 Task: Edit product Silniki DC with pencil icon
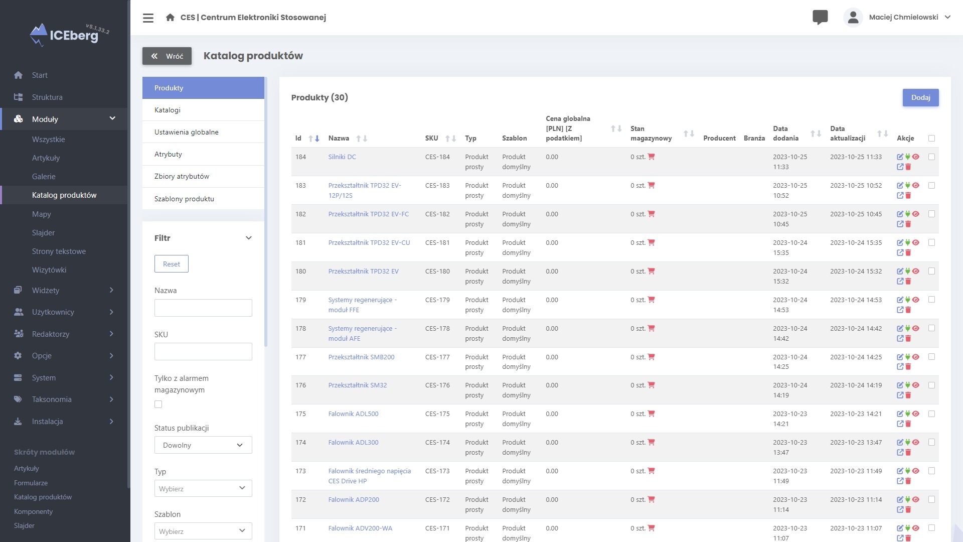point(900,157)
